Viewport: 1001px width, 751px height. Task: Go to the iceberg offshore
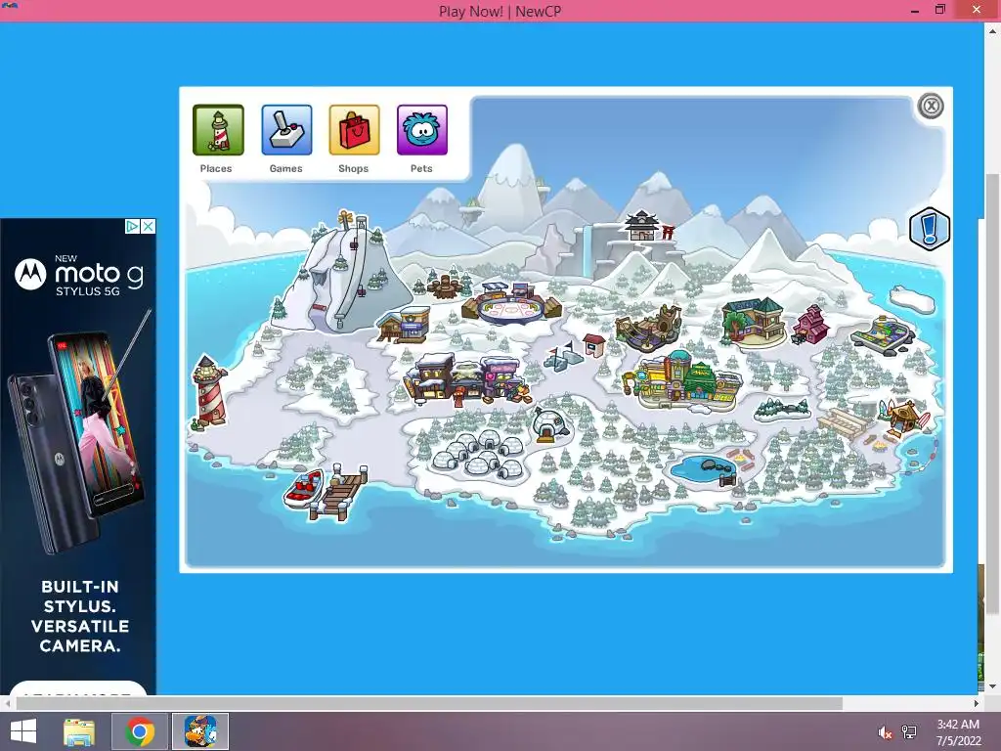coord(913,299)
